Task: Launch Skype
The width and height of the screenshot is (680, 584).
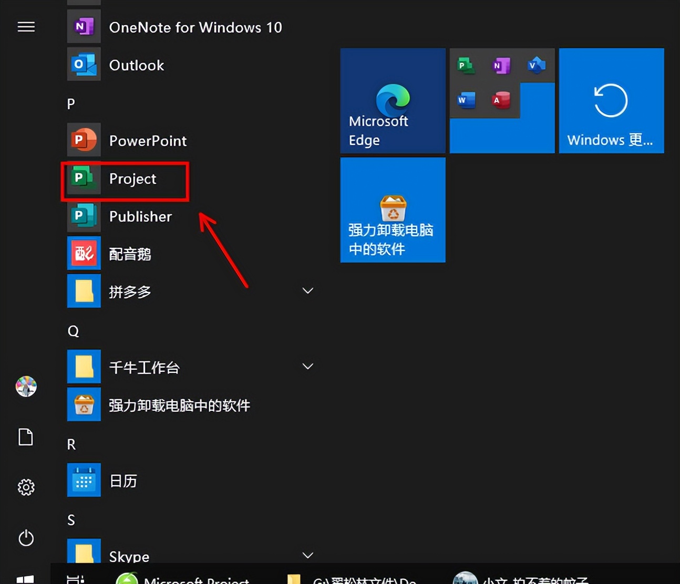Action: pos(128,556)
